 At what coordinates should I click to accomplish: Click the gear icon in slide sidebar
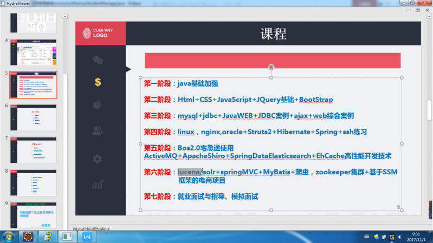[x=98, y=159]
